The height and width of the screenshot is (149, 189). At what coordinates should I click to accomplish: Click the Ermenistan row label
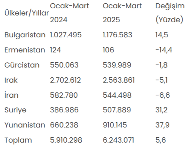point(25,50)
